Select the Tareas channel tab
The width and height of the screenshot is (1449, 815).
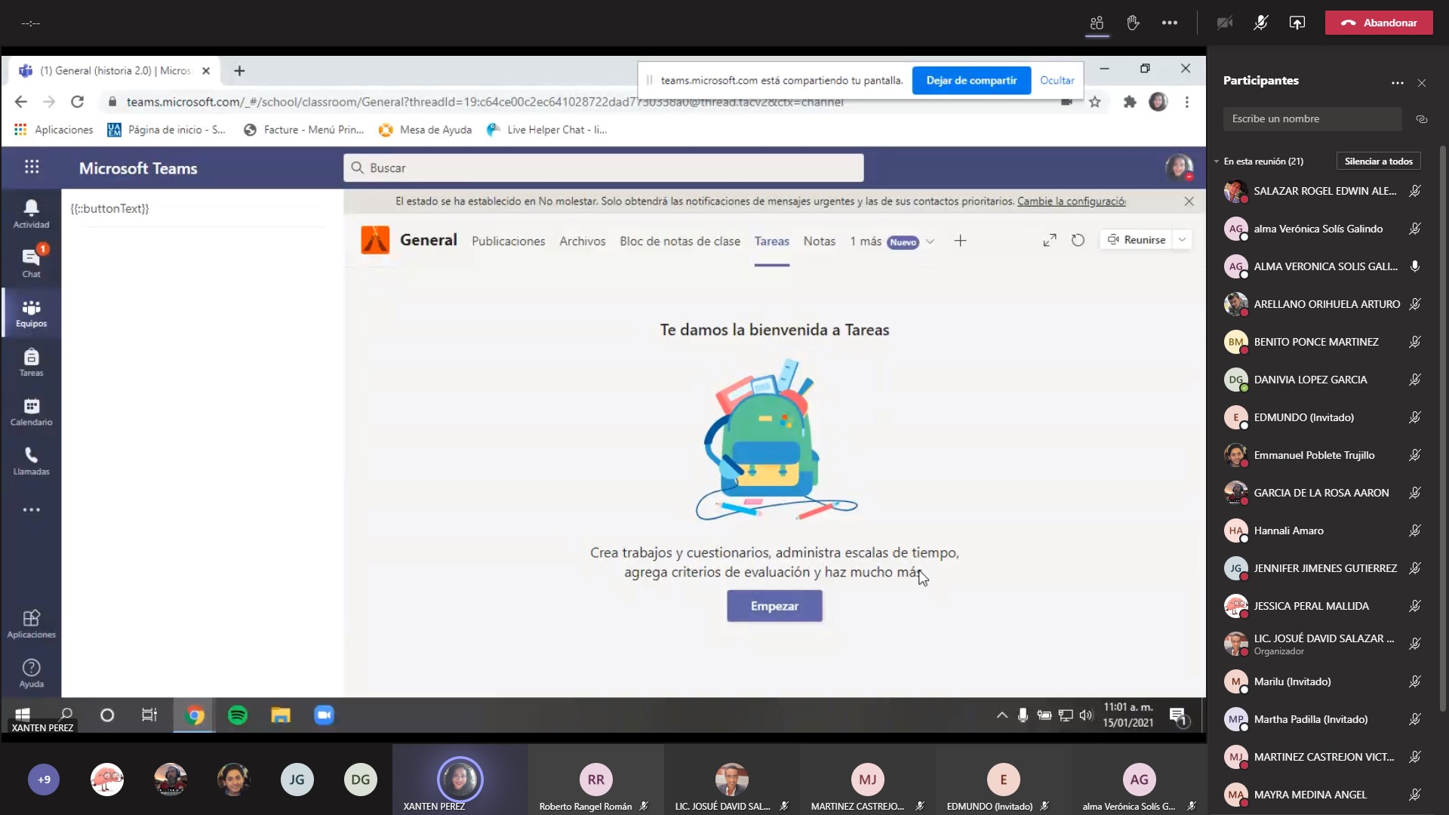[x=771, y=241]
